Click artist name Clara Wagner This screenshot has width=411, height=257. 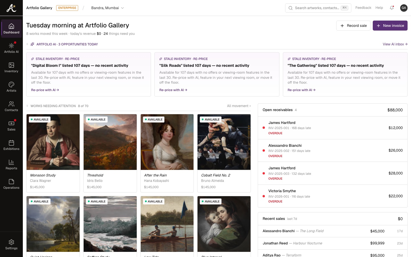click(x=41, y=181)
